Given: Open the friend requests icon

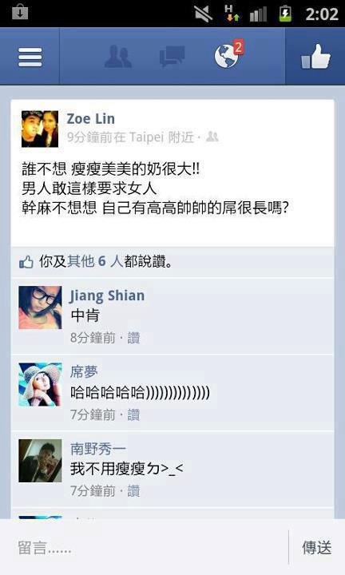Looking at the screenshot, I should pos(118,57).
